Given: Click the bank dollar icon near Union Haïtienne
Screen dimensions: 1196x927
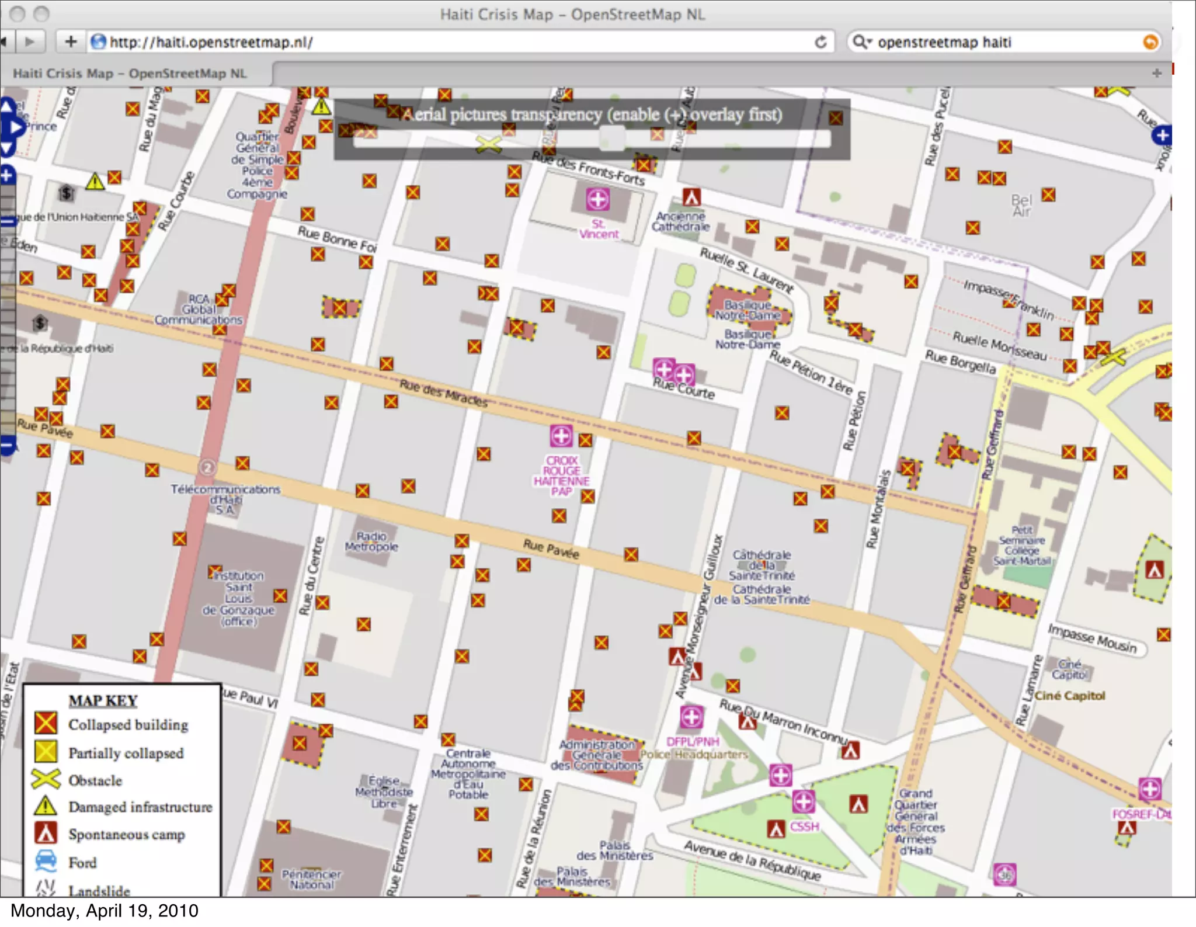Looking at the screenshot, I should click(67, 192).
